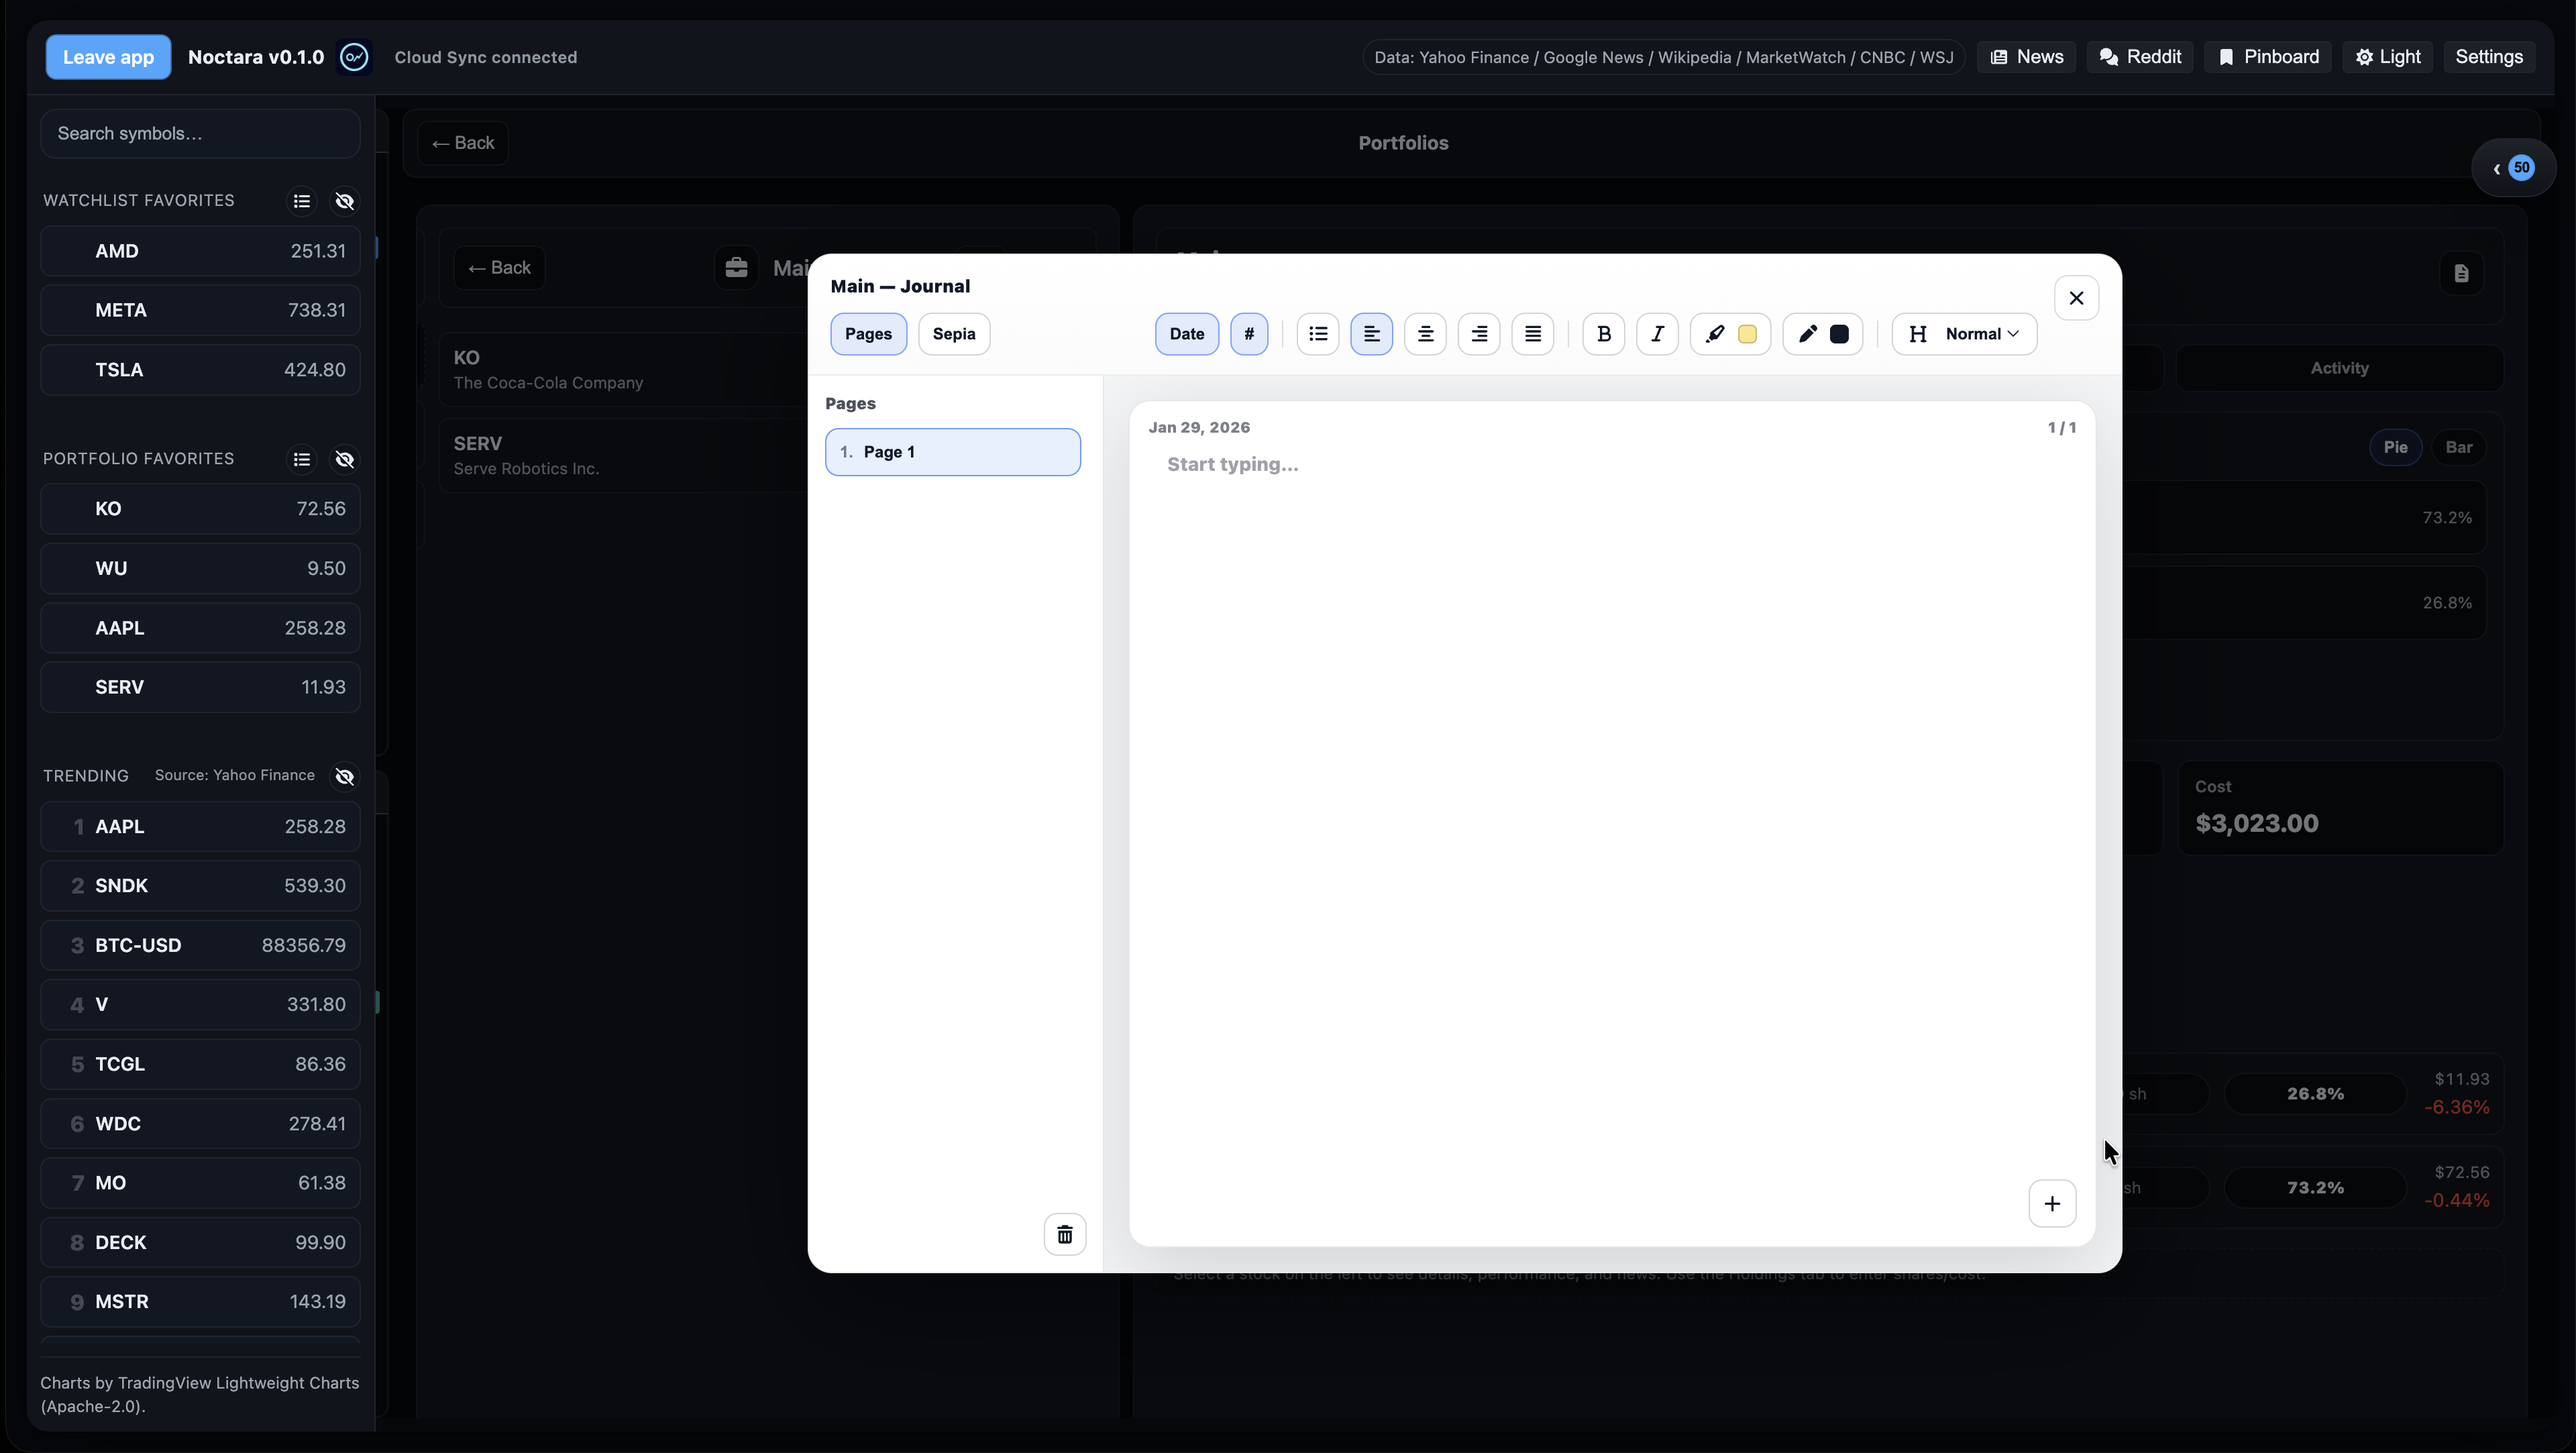Collapse the panel using the 50 chevron badge
Screen dimensions: 2576x1453
(2514, 167)
